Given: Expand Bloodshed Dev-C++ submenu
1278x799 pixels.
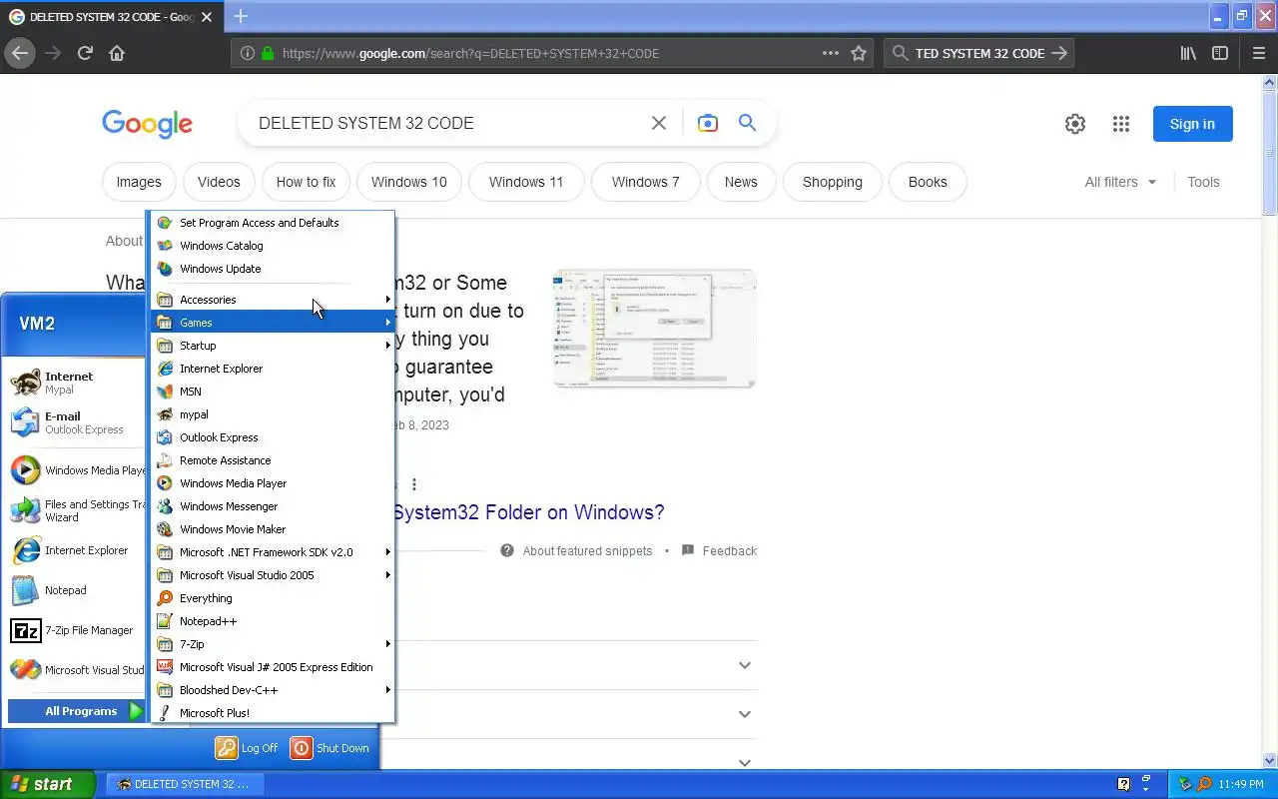Looking at the screenshot, I should coord(273,690).
